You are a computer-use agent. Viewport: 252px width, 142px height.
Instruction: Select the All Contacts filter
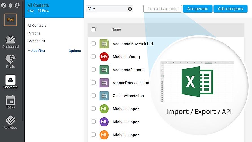coord(37,25)
